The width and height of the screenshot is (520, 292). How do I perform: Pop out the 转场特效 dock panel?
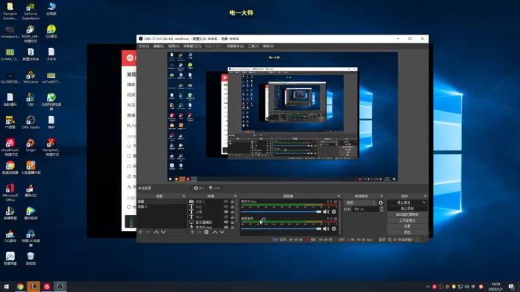click(382, 196)
